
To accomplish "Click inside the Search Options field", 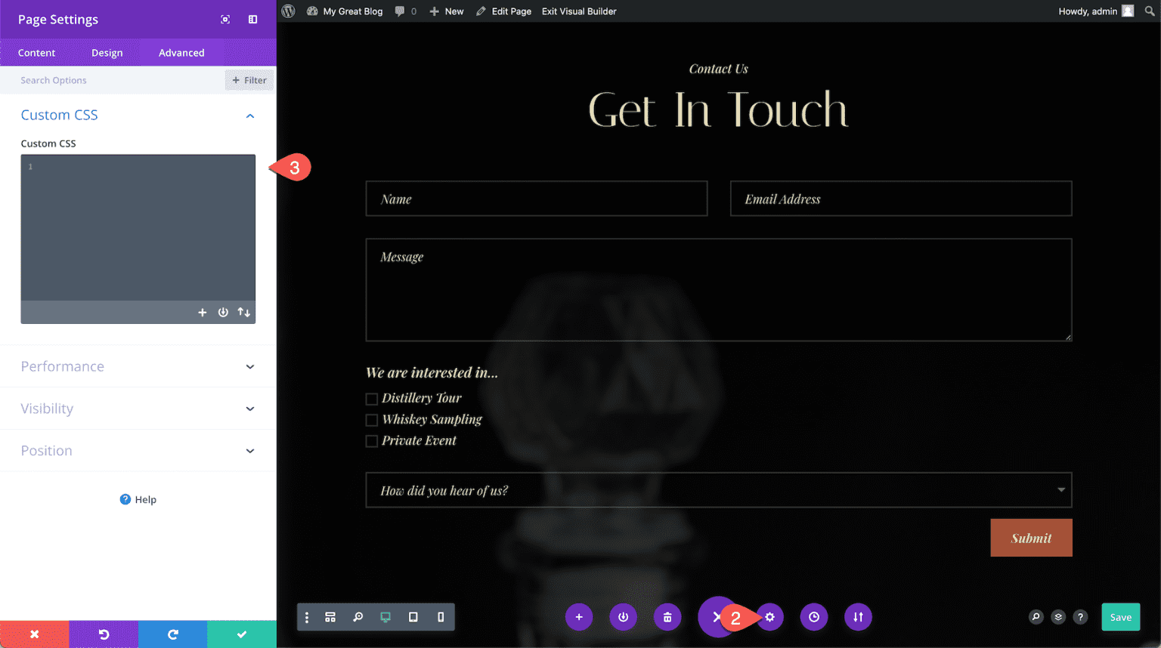I will [106, 80].
